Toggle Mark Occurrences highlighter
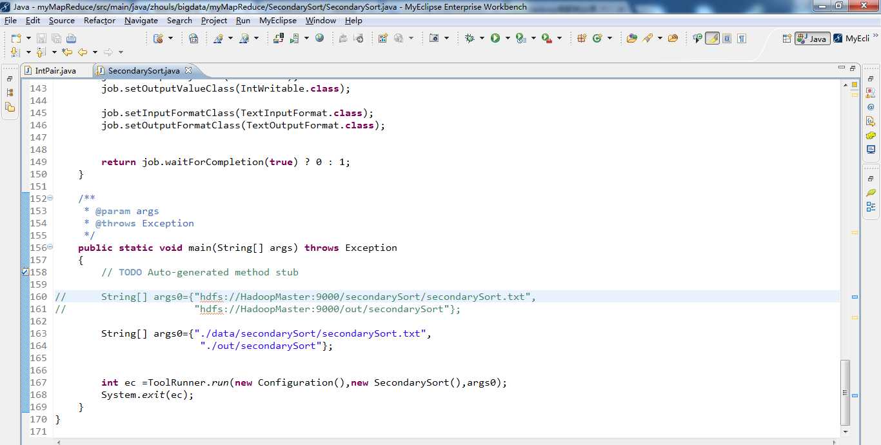This screenshot has width=881, height=445. click(x=712, y=38)
